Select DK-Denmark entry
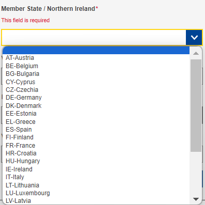Image resolution: width=205 pixels, height=205 pixels. (x=96, y=106)
